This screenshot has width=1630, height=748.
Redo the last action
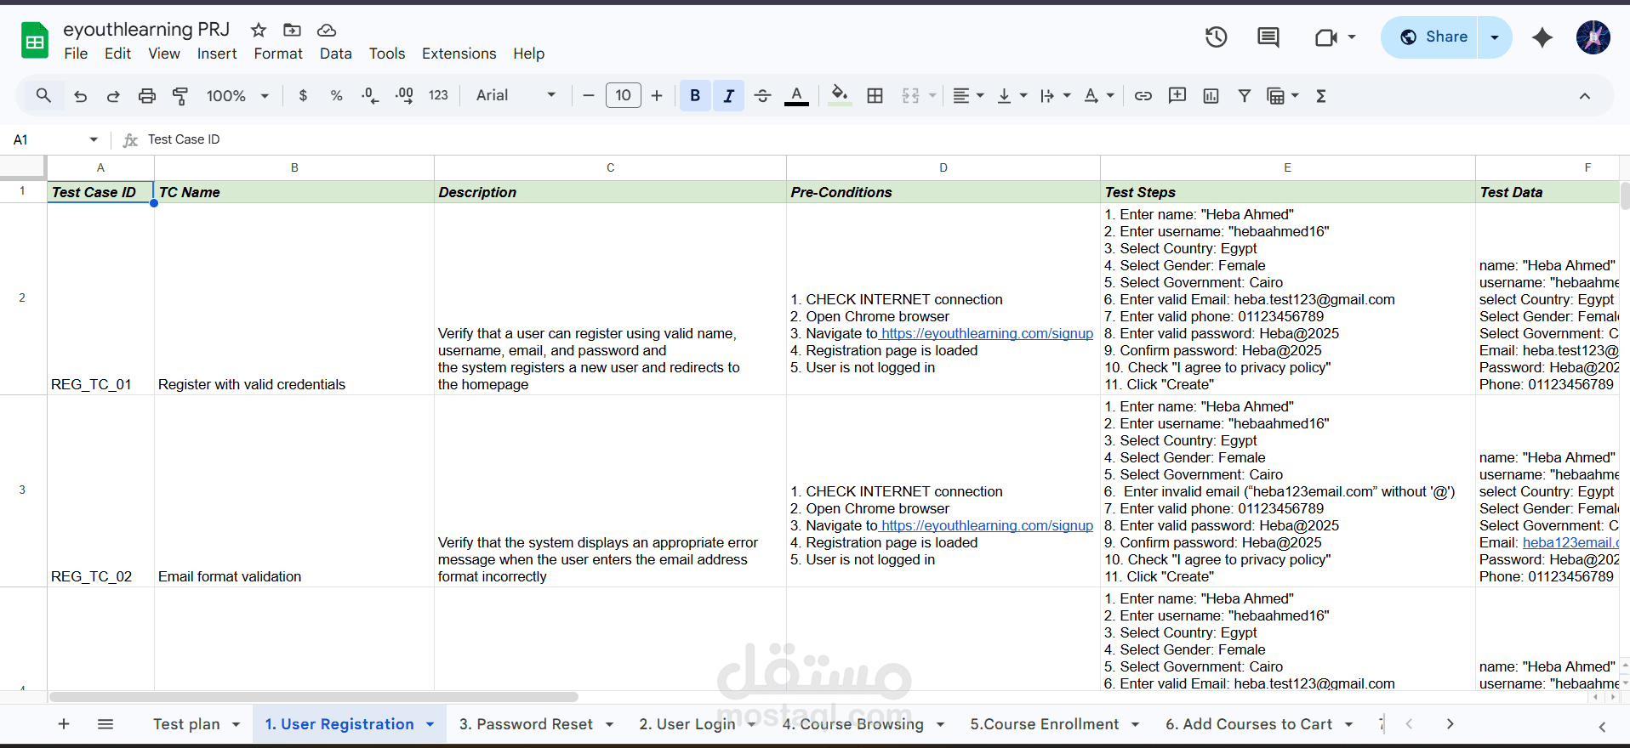click(113, 96)
